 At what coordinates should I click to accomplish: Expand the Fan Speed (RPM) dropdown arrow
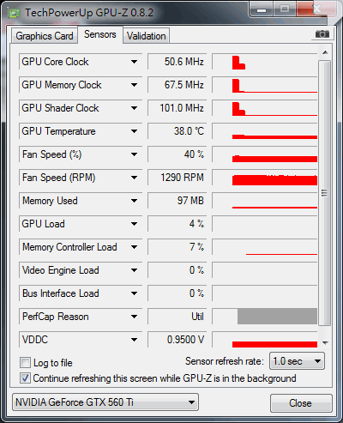point(134,178)
